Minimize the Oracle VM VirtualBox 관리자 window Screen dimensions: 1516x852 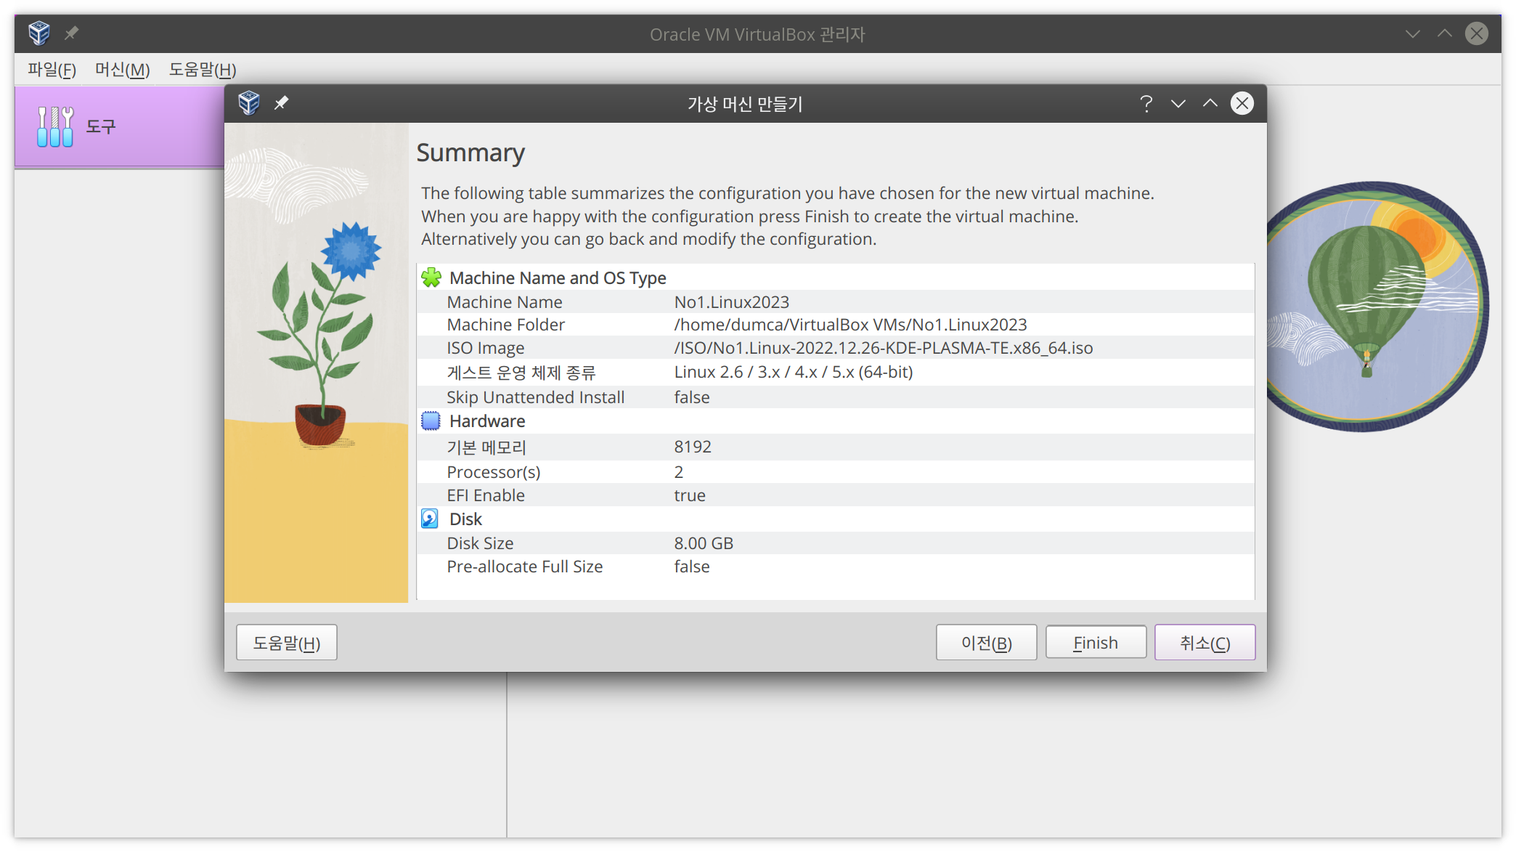pyautogui.click(x=1412, y=33)
